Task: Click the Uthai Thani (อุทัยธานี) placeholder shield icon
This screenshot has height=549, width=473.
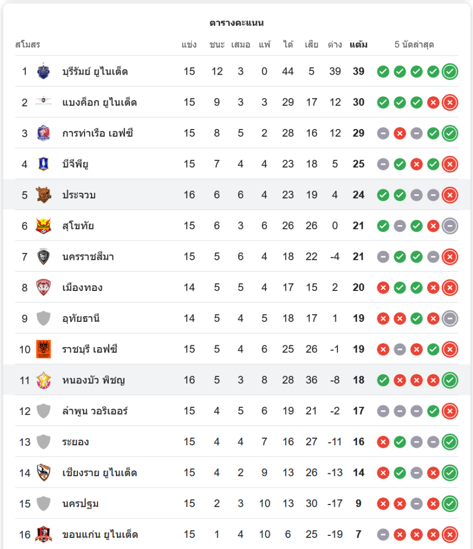Action: coord(43,318)
